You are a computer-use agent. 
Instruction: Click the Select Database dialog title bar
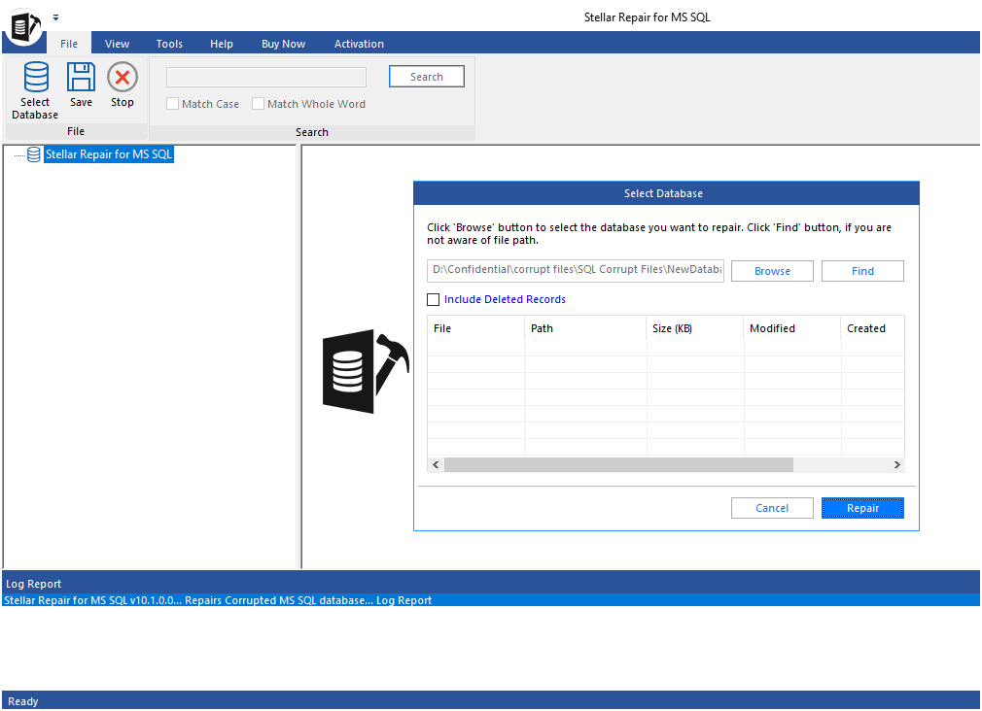[x=666, y=193]
